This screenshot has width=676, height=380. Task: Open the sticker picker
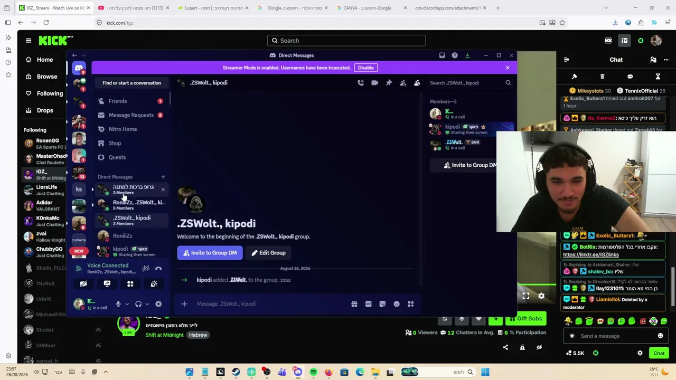click(x=382, y=304)
